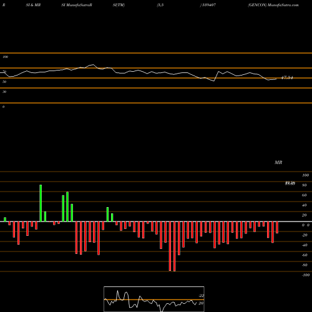Click the MR axis label 60
This screenshot has height=312, width=312.
tap(305, 195)
